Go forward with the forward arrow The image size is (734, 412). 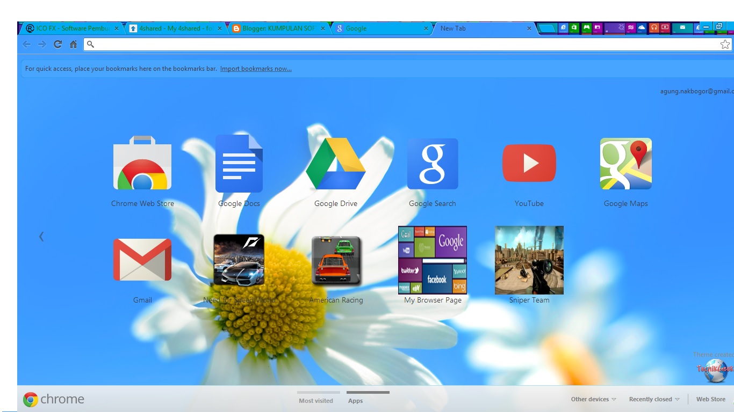(42, 45)
